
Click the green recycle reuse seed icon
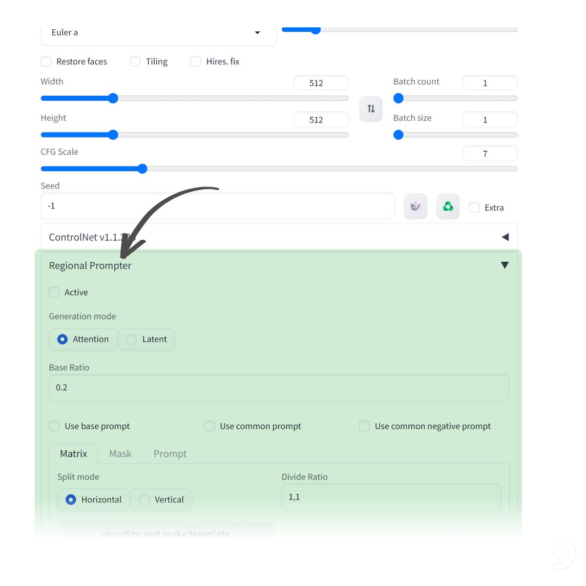tap(448, 207)
